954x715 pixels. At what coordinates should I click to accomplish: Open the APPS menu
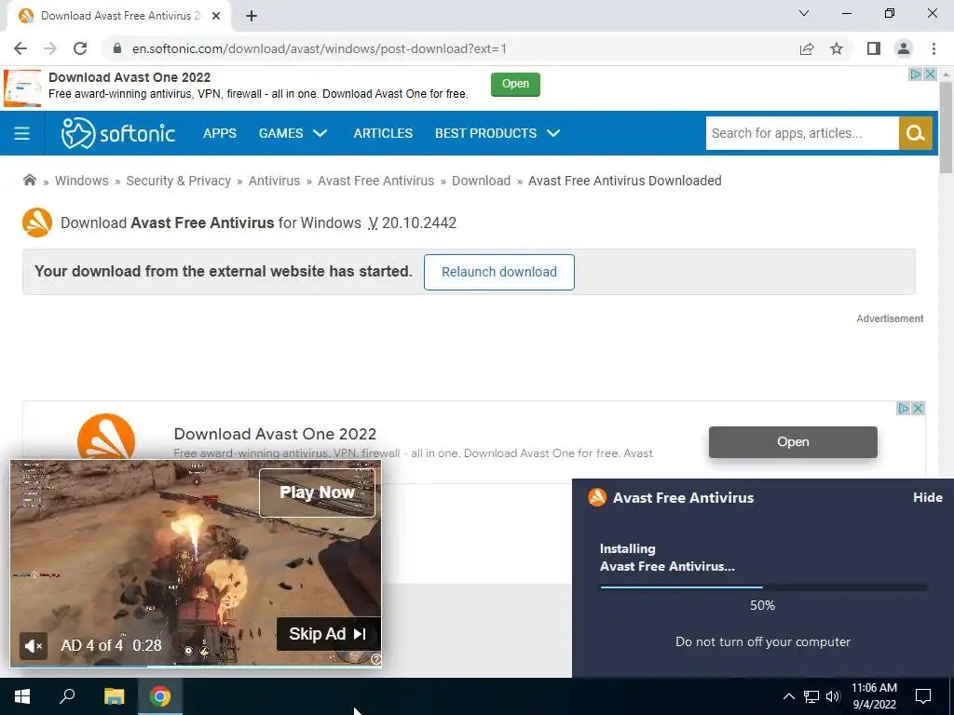[220, 133]
